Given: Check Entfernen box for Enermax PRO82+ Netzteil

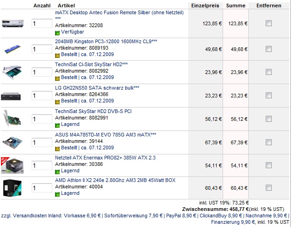Looking at the screenshot, I should coord(269,165).
